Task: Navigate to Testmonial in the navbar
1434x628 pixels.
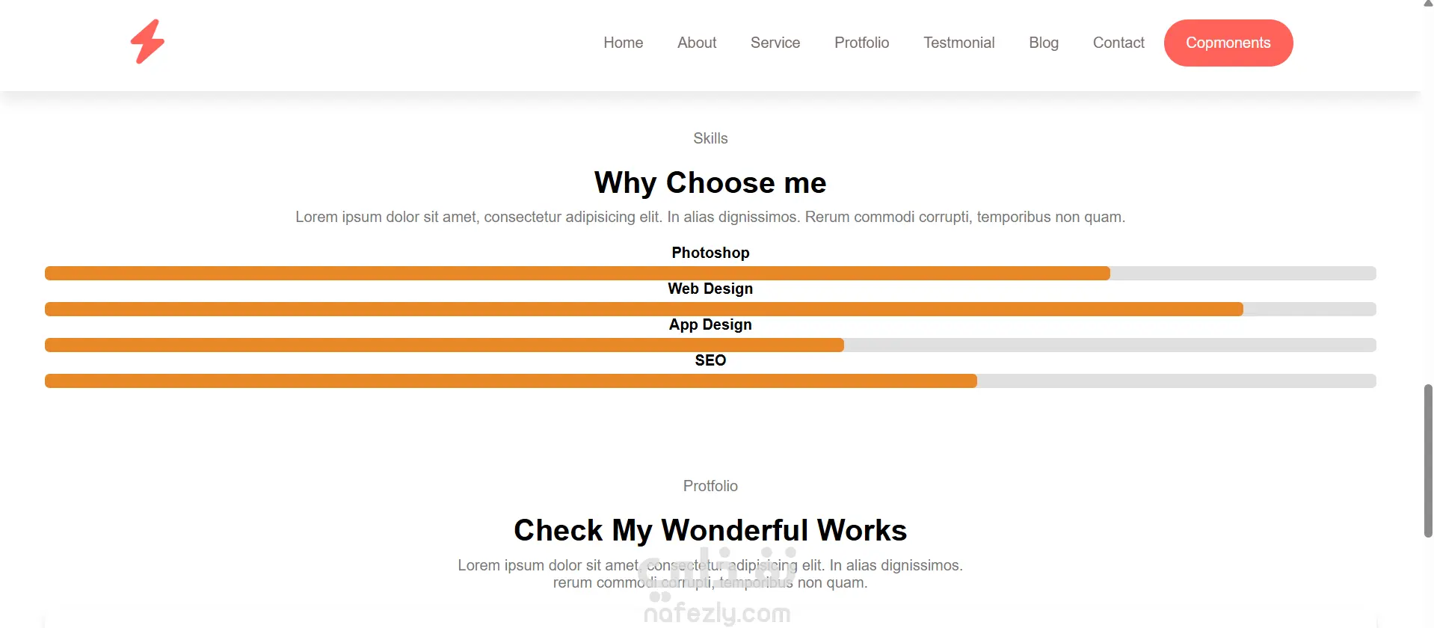Action: 959,43
